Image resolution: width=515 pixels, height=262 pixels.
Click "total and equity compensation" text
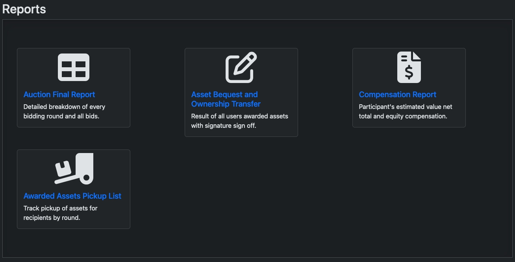click(403, 116)
